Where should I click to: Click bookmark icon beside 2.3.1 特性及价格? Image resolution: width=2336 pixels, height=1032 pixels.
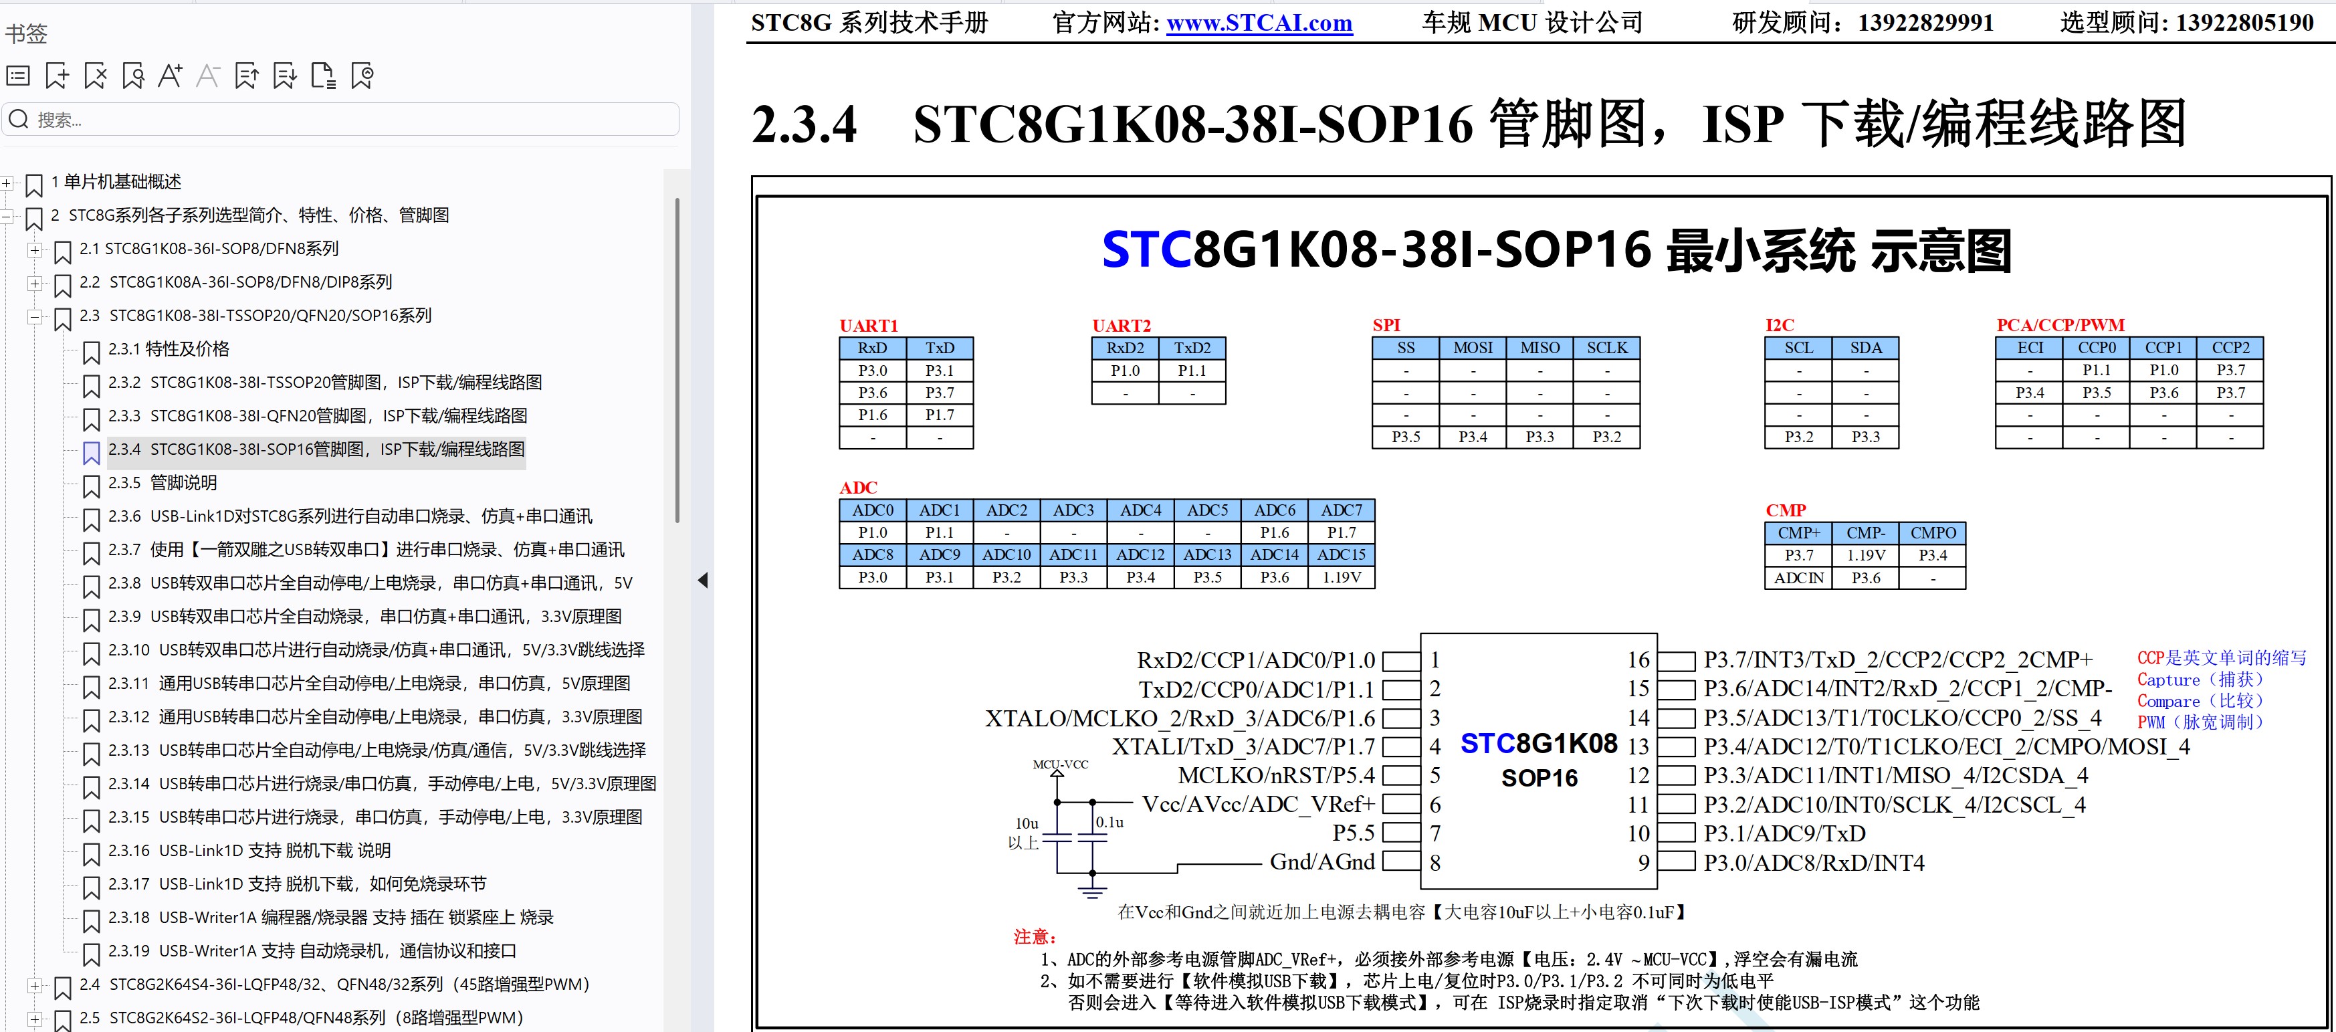(x=92, y=352)
